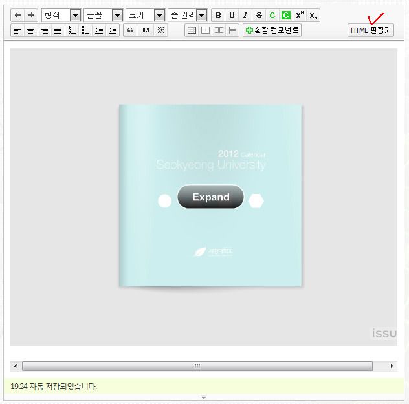Apply superscript formatting
This screenshot has height=404, width=409.
[300, 16]
